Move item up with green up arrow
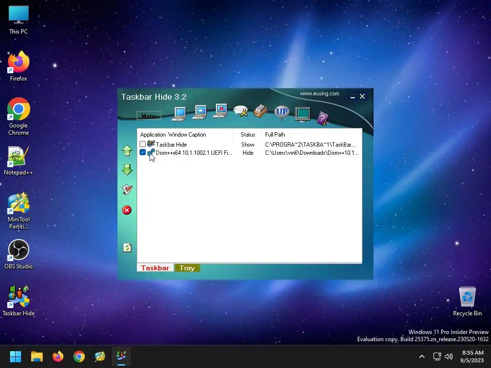 click(127, 150)
